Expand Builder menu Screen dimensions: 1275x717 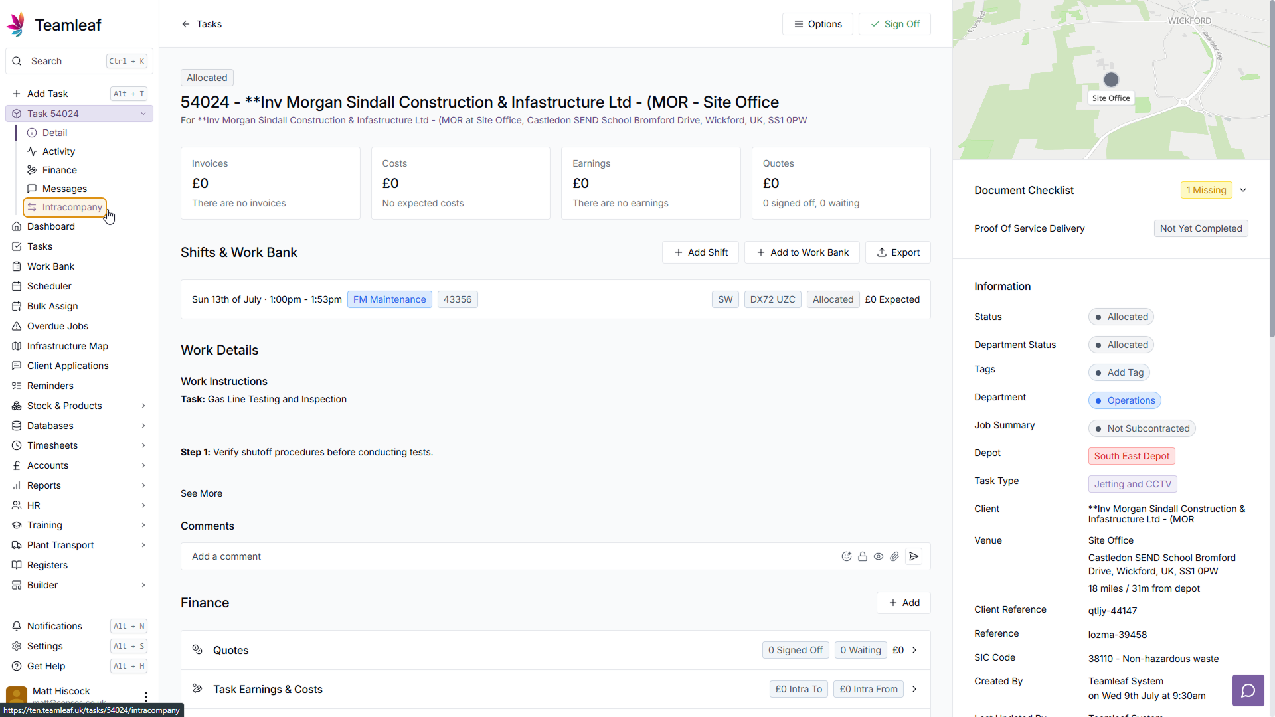[79, 585]
